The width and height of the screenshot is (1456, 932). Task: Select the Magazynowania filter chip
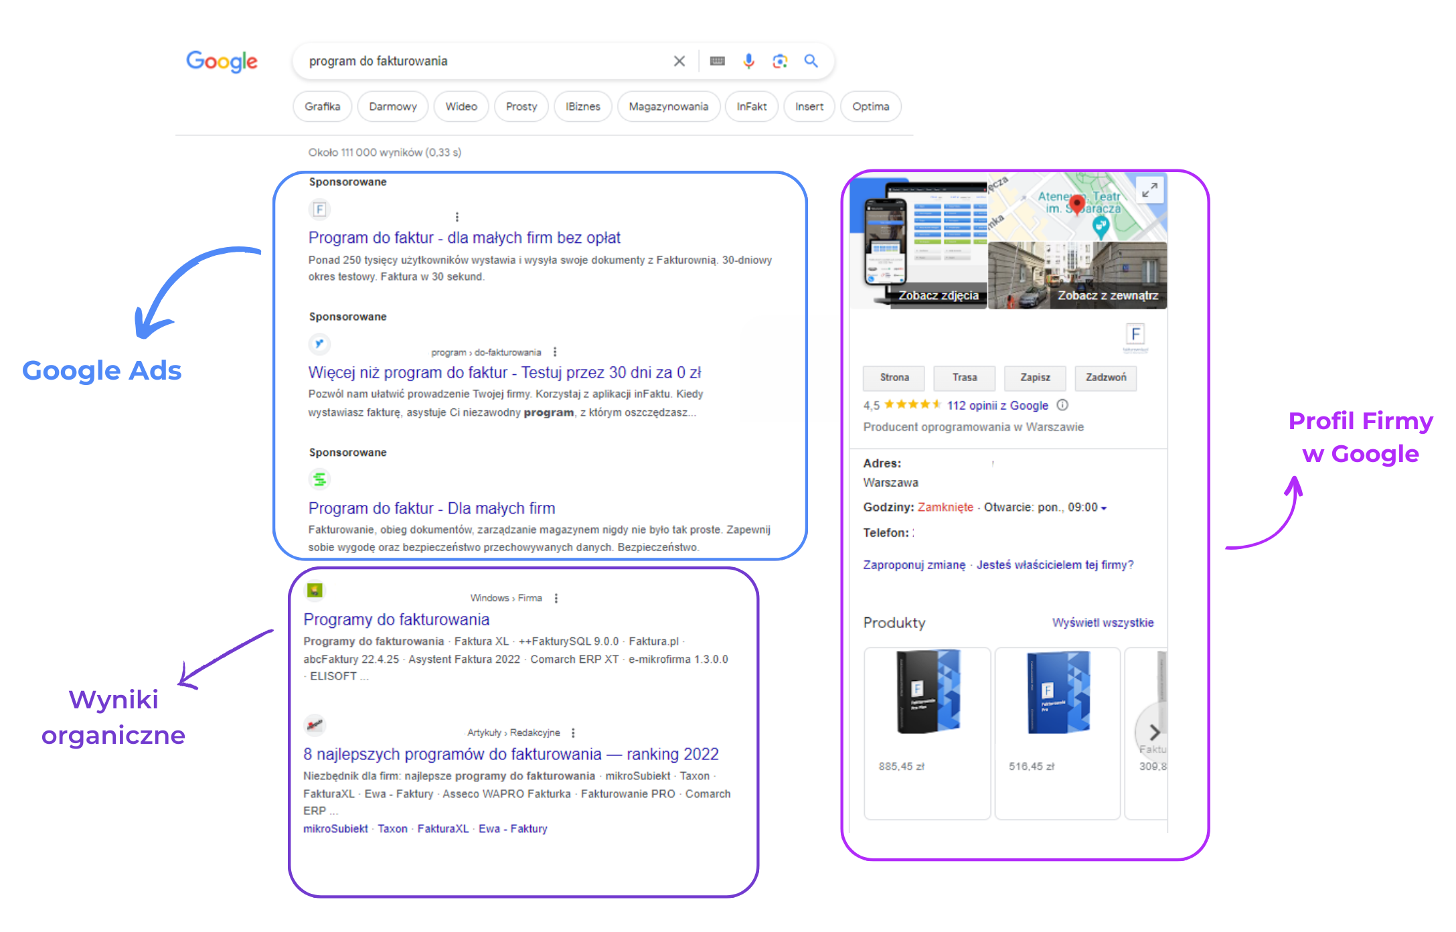pyautogui.click(x=669, y=106)
